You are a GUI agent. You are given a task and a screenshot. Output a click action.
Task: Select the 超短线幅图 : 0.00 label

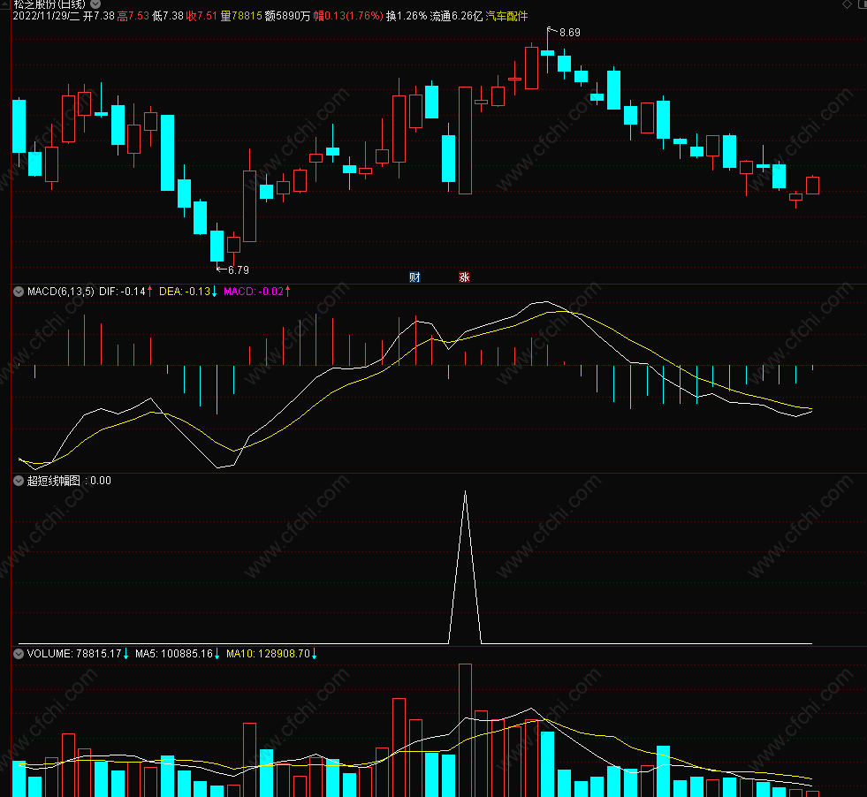(x=69, y=481)
